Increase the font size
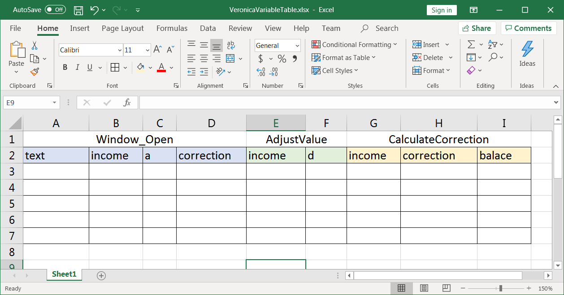This screenshot has height=295, width=564. [x=157, y=50]
